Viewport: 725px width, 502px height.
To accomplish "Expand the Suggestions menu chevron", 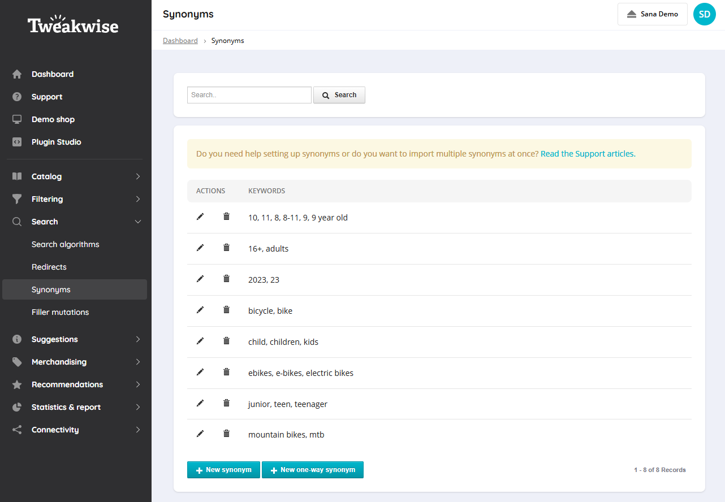I will tap(138, 339).
